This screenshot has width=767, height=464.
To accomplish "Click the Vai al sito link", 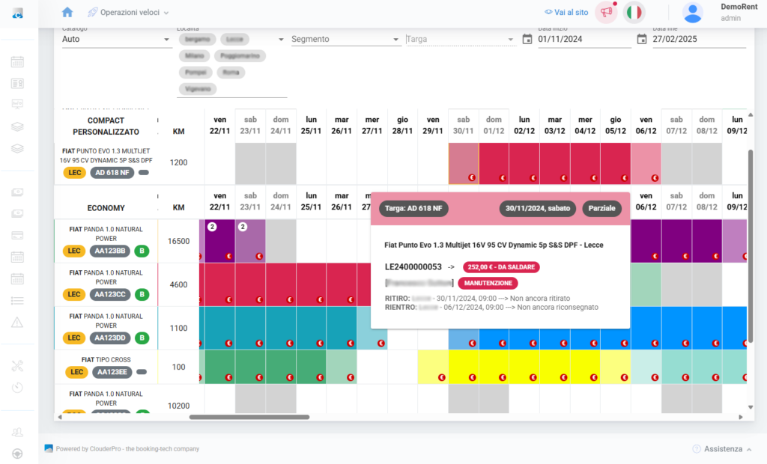I will pos(566,13).
